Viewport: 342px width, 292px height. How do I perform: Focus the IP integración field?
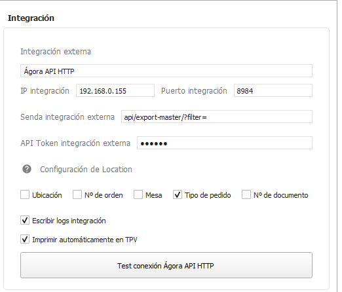tap(115, 90)
